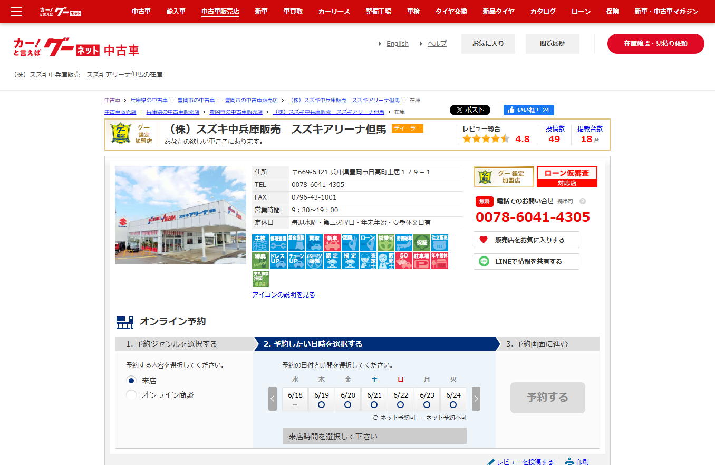Pick the 6/23 date slot
The image size is (715, 465).
point(427,399)
